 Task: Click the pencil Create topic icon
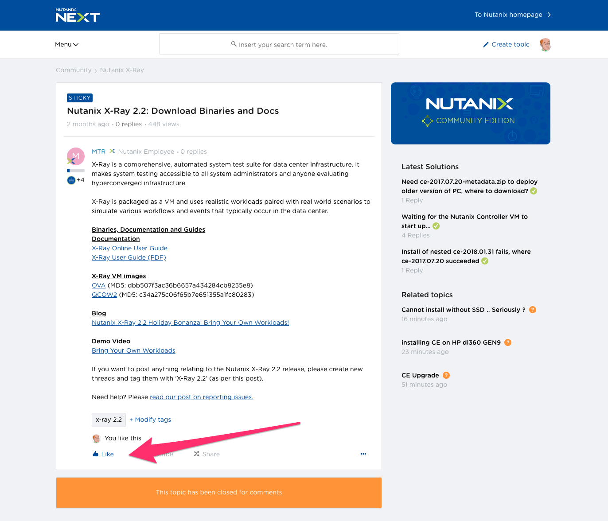click(x=486, y=45)
